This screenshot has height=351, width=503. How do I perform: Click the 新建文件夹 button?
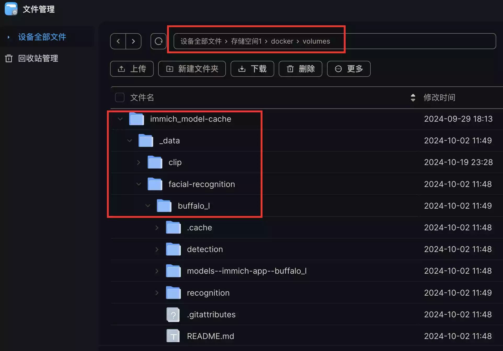coord(192,69)
